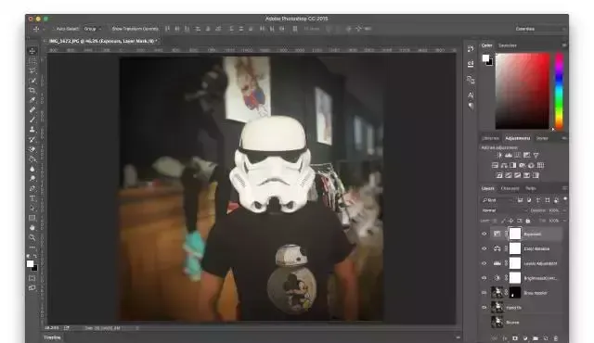Screen dimensions: 594x343
Task: Open the Adjustments panel flyout menu
Action: [563, 138]
